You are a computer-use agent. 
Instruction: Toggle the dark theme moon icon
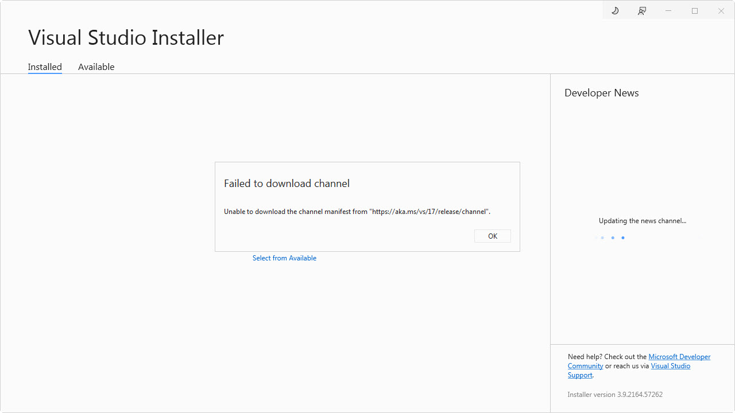(x=615, y=11)
